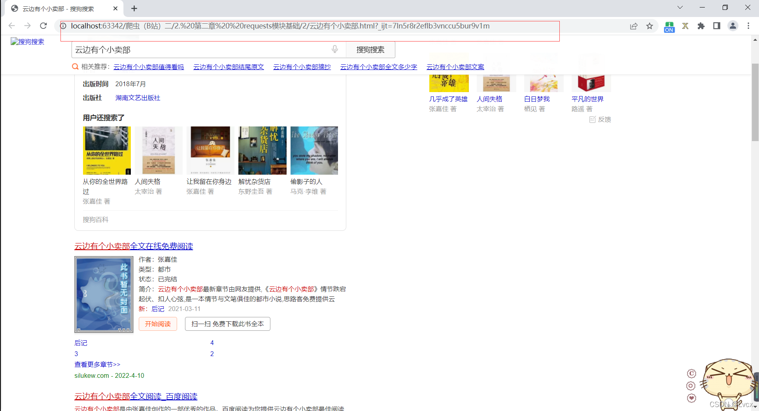Click the scrollbar up arrow

(x=755, y=40)
